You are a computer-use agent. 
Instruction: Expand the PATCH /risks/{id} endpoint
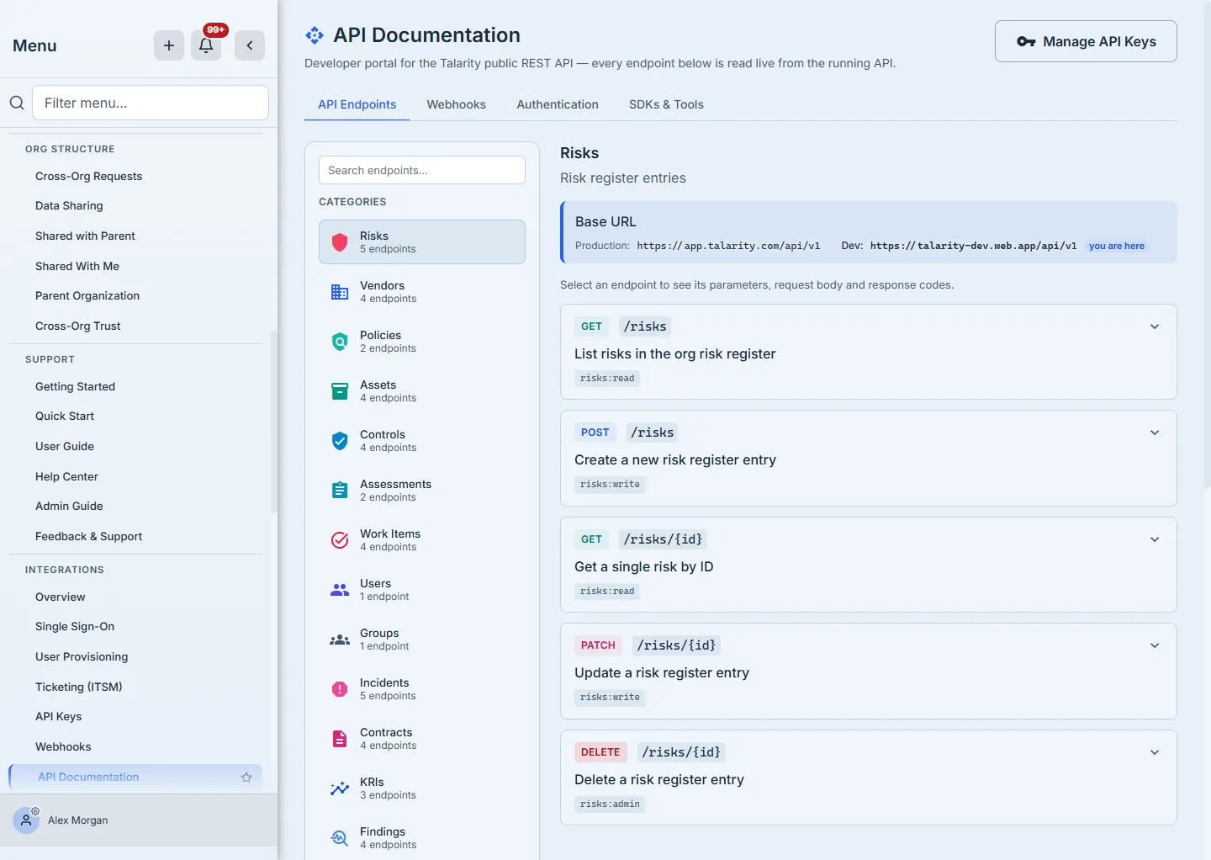click(x=1155, y=645)
